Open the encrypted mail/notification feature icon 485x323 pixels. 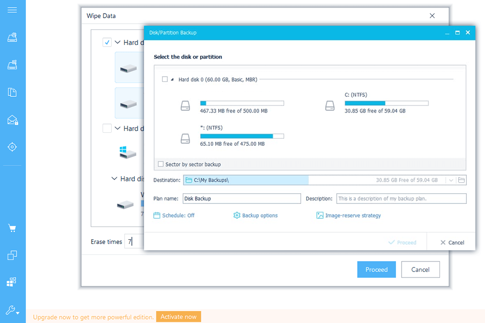click(x=13, y=121)
